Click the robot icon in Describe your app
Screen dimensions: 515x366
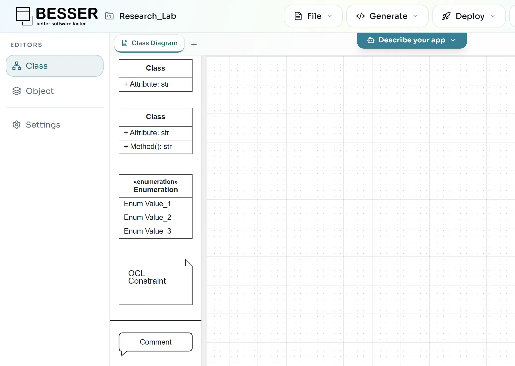point(371,40)
